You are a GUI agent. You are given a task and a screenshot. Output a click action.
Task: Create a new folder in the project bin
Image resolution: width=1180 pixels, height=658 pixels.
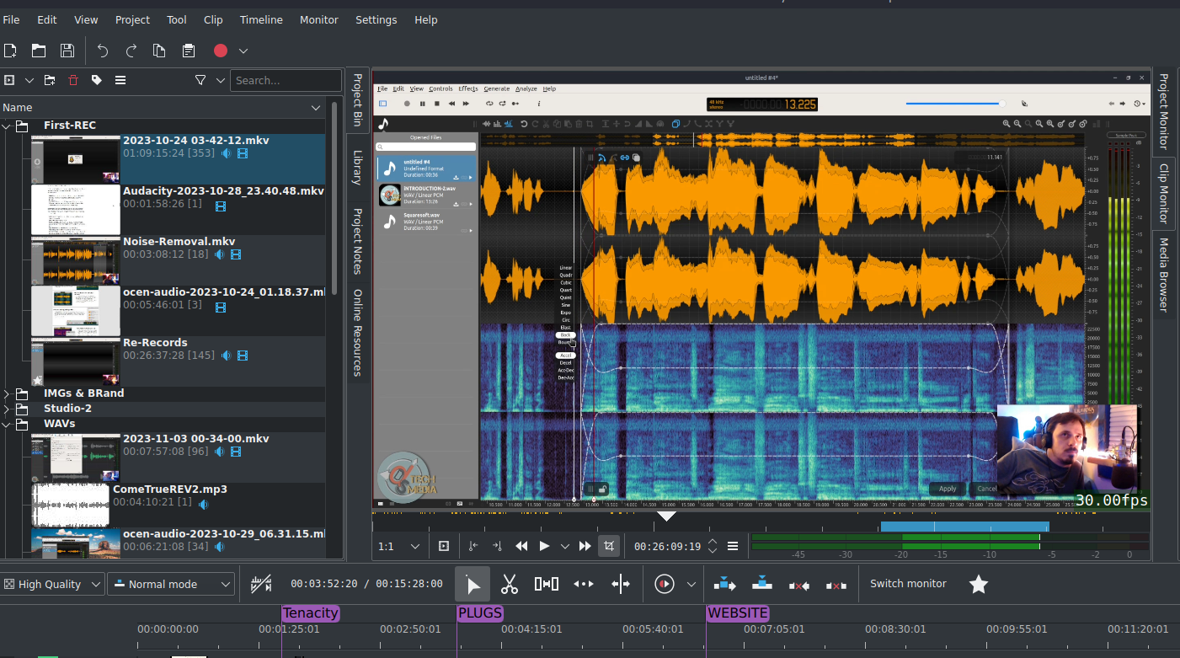[50, 80]
